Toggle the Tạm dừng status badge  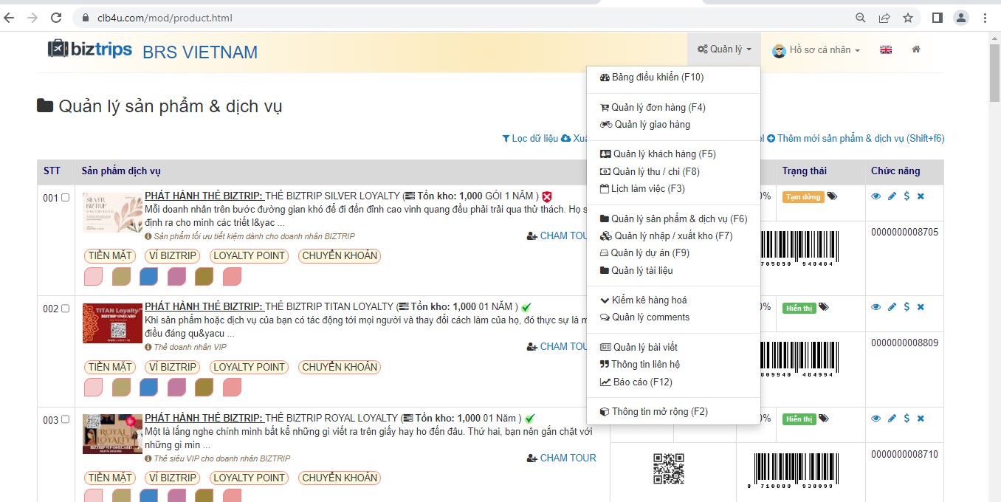pos(803,197)
